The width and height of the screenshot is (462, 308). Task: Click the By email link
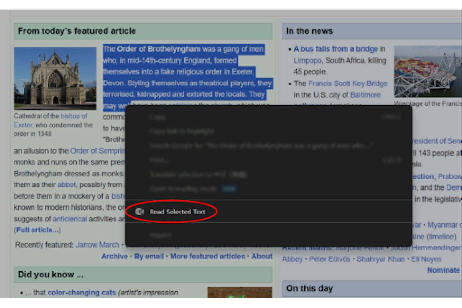click(149, 256)
